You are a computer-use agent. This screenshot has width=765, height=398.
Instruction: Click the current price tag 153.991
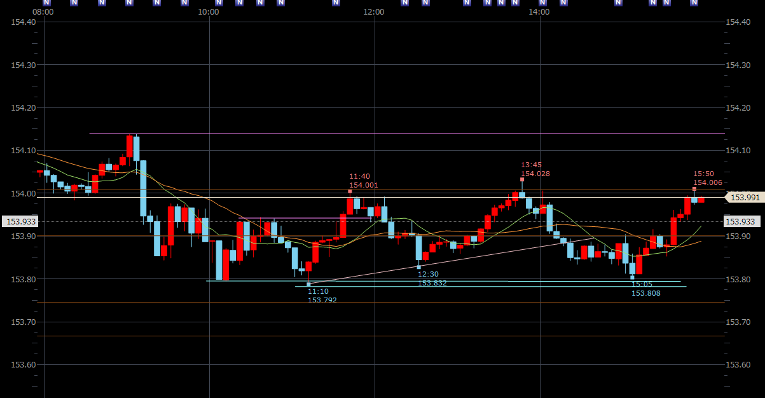pos(743,198)
